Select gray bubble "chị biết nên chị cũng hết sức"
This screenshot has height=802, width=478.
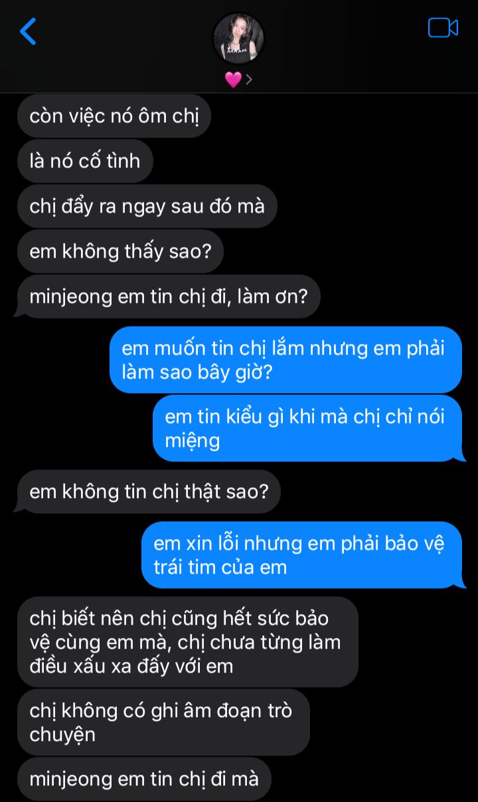188,642
